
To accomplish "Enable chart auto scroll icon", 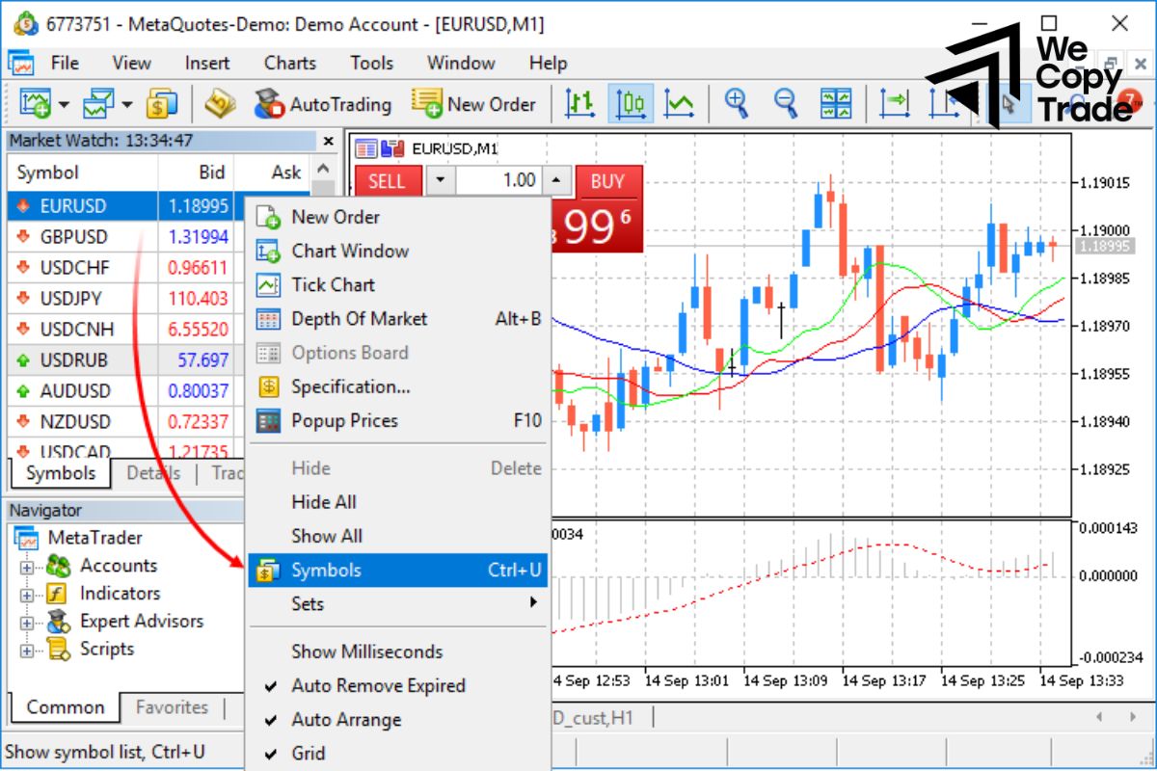I will click(894, 104).
